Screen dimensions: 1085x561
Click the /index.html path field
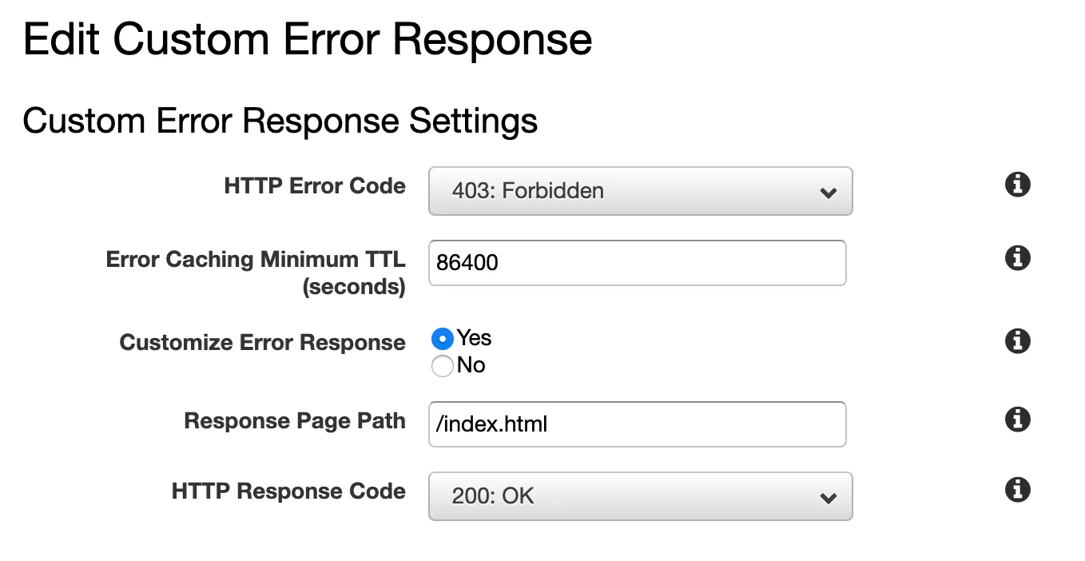pos(638,424)
